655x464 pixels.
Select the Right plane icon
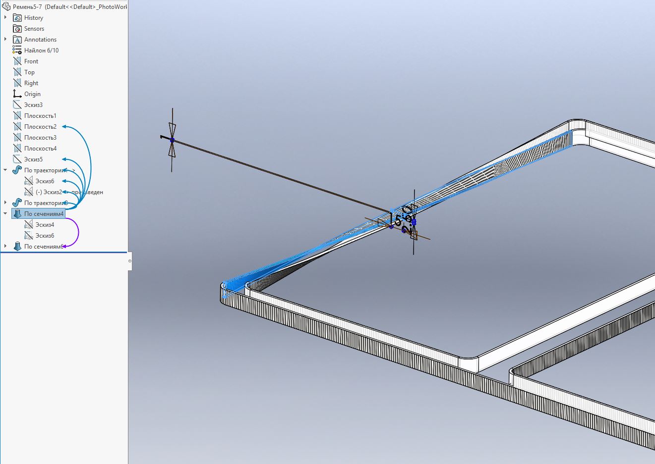pyautogui.click(x=17, y=83)
